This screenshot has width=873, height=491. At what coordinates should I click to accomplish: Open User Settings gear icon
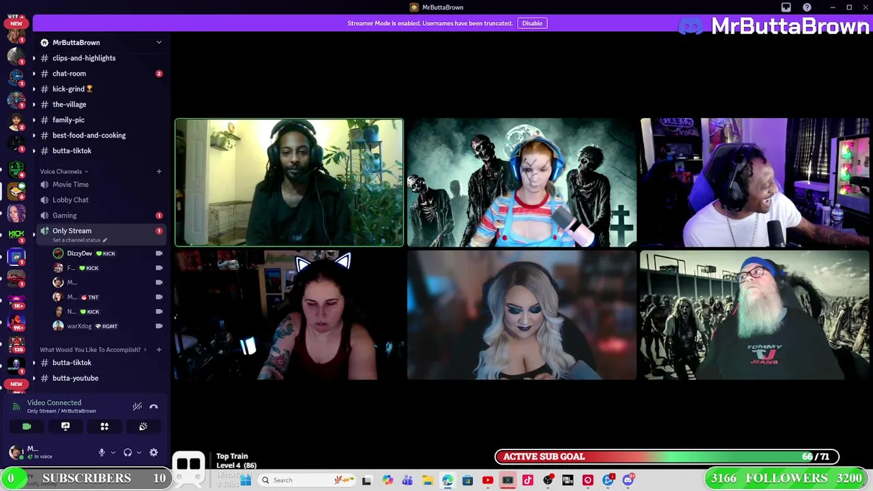153,452
